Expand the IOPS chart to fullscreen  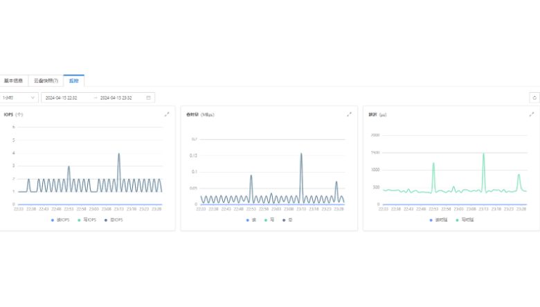pyautogui.click(x=167, y=114)
